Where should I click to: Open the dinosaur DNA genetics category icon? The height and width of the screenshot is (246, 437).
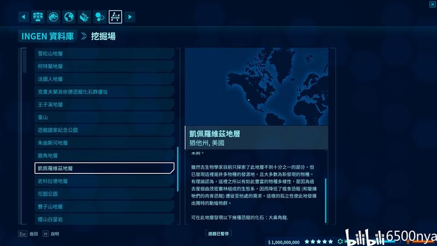[84, 17]
